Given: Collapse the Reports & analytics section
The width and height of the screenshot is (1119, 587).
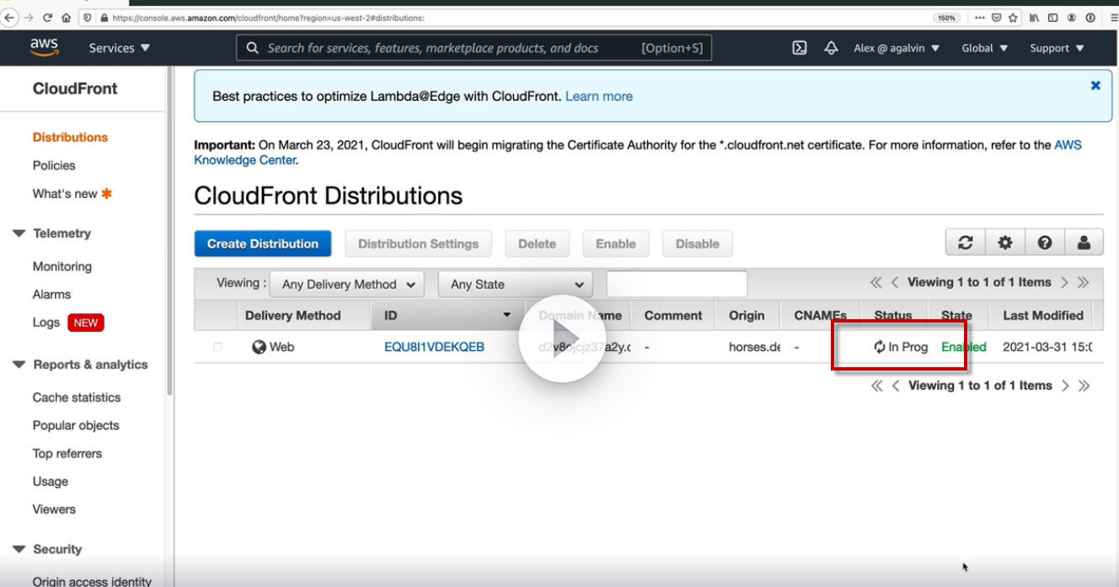Looking at the screenshot, I should point(19,365).
